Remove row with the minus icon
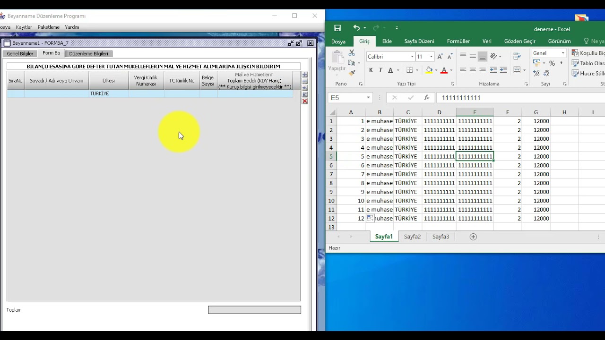Viewport: 605px width, 340px height. click(305, 81)
